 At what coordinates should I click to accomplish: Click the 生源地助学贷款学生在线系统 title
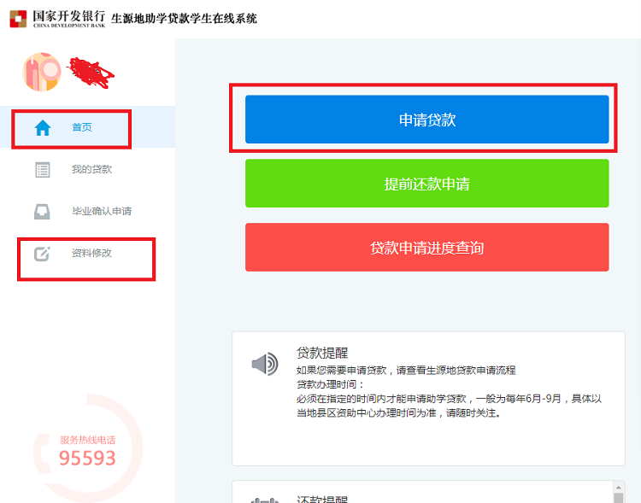point(184,19)
